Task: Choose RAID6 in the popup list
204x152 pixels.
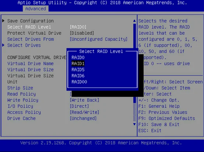Action: point(78,76)
